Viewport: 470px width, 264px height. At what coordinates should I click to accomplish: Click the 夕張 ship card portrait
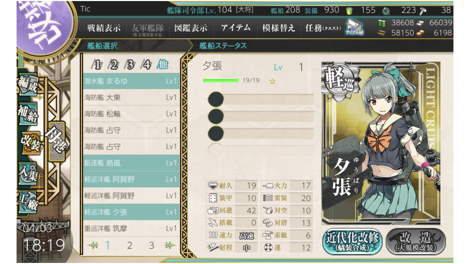click(x=381, y=143)
